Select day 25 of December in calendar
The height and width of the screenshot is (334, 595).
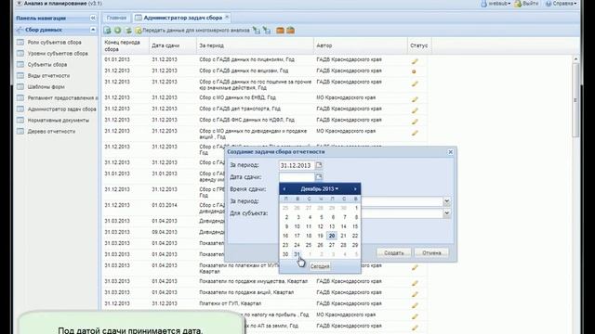click(x=309, y=245)
